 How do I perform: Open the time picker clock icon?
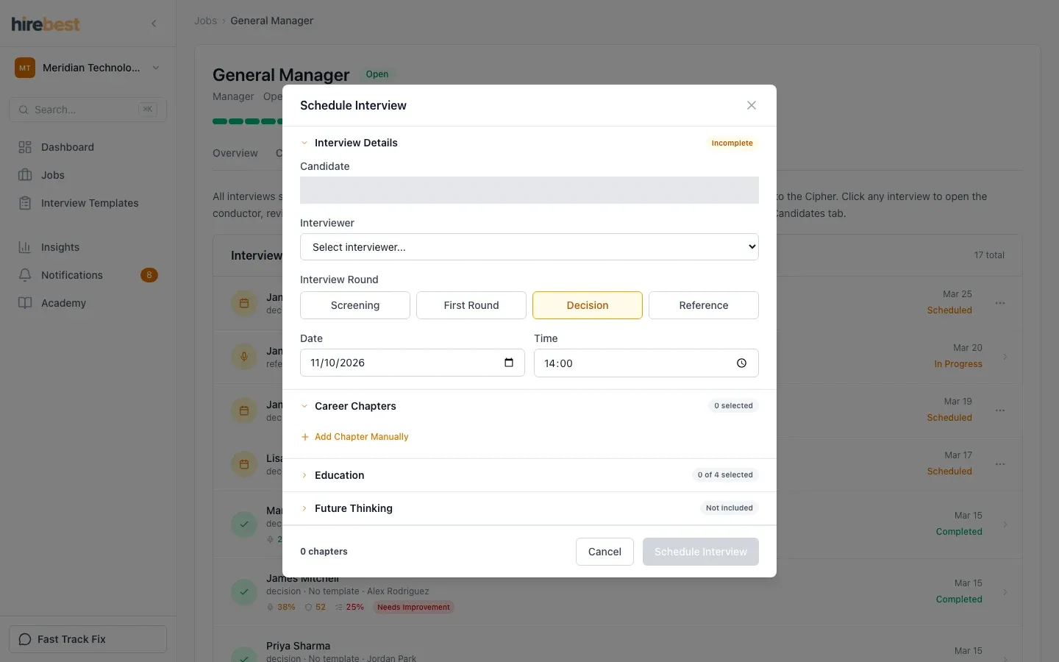(x=741, y=363)
